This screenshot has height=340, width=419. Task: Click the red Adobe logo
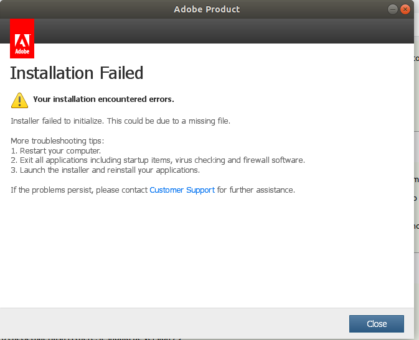(22, 39)
